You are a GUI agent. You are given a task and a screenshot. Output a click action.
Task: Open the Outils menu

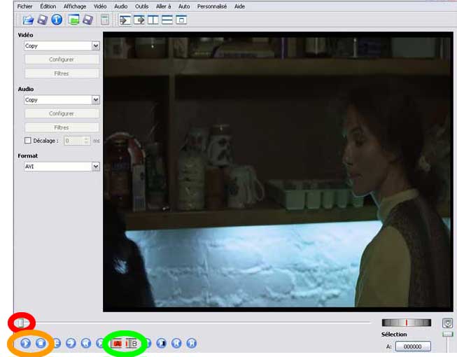tap(141, 6)
